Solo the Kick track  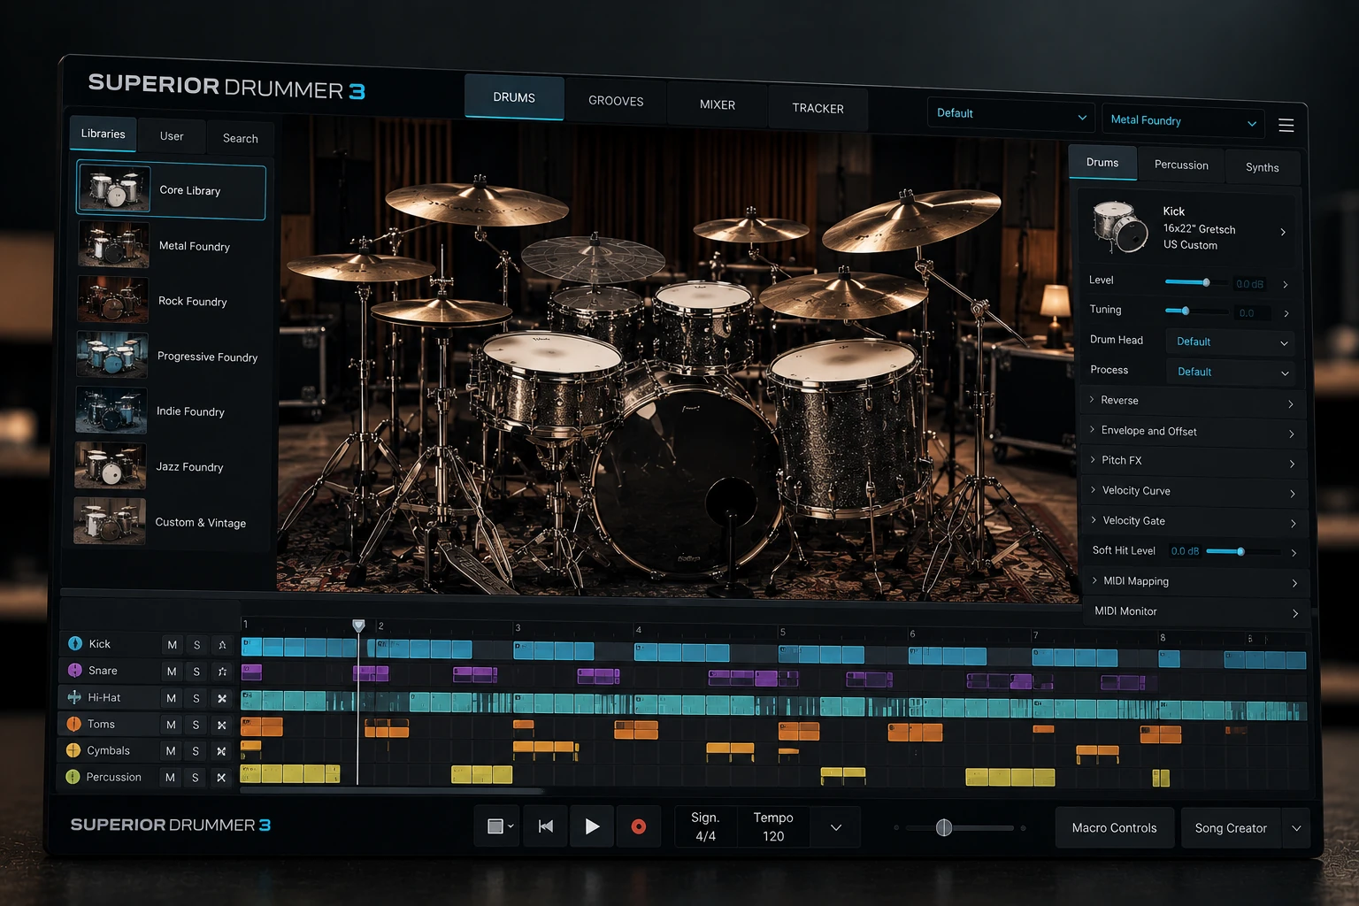point(196,645)
